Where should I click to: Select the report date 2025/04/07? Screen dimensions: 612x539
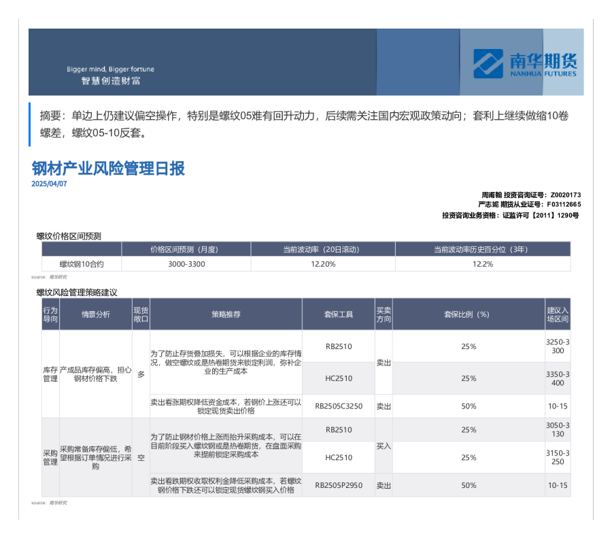tap(49, 184)
